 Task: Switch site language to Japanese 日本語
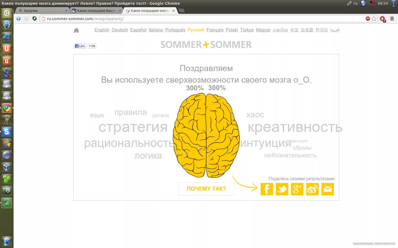307,30
